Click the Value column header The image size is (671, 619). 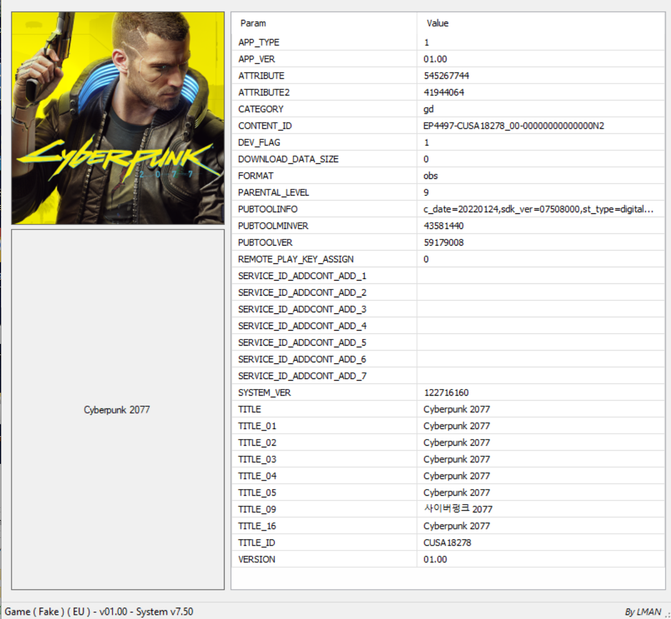click(438, 23)
